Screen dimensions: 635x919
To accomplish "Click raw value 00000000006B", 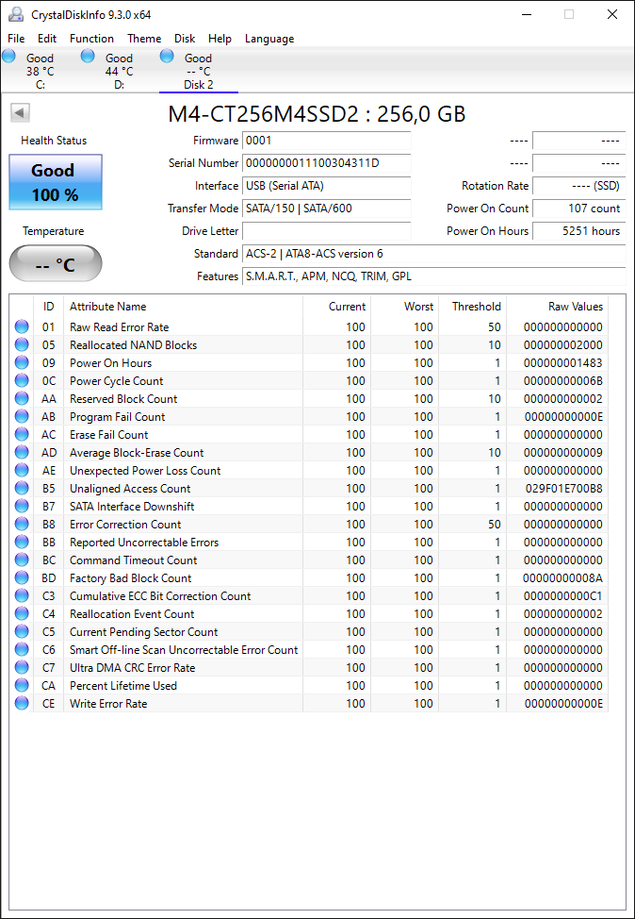I will [563, 381].
